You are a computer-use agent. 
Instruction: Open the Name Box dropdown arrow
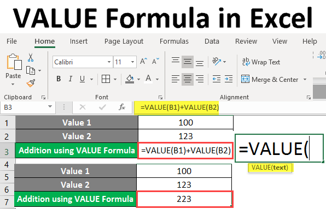(x=50, y=106)
